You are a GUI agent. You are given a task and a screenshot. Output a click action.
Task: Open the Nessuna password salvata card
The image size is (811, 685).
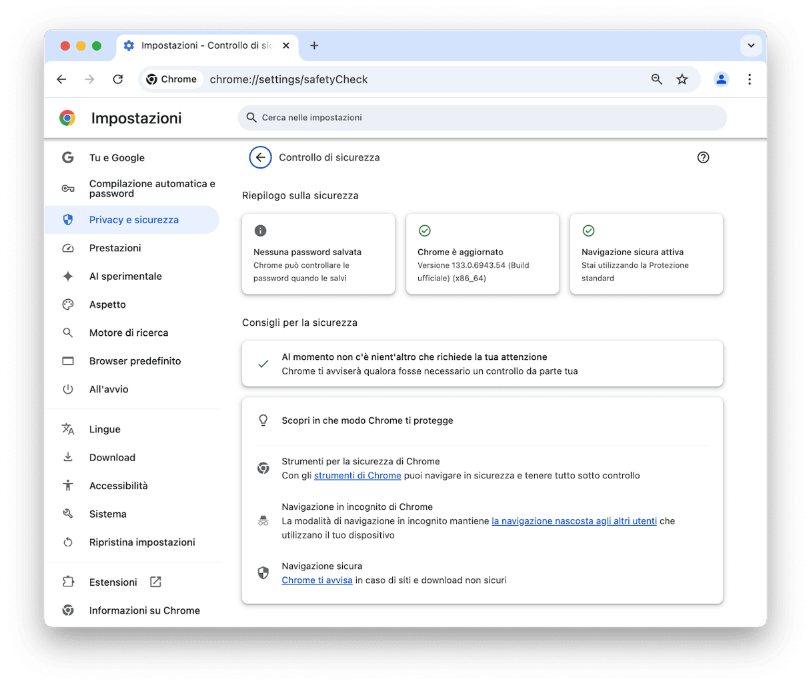coord(319,254)
